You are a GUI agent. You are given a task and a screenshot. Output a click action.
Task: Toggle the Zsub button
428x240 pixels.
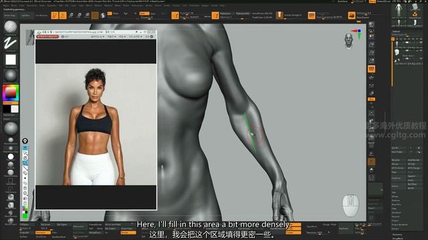coord(153,13)
